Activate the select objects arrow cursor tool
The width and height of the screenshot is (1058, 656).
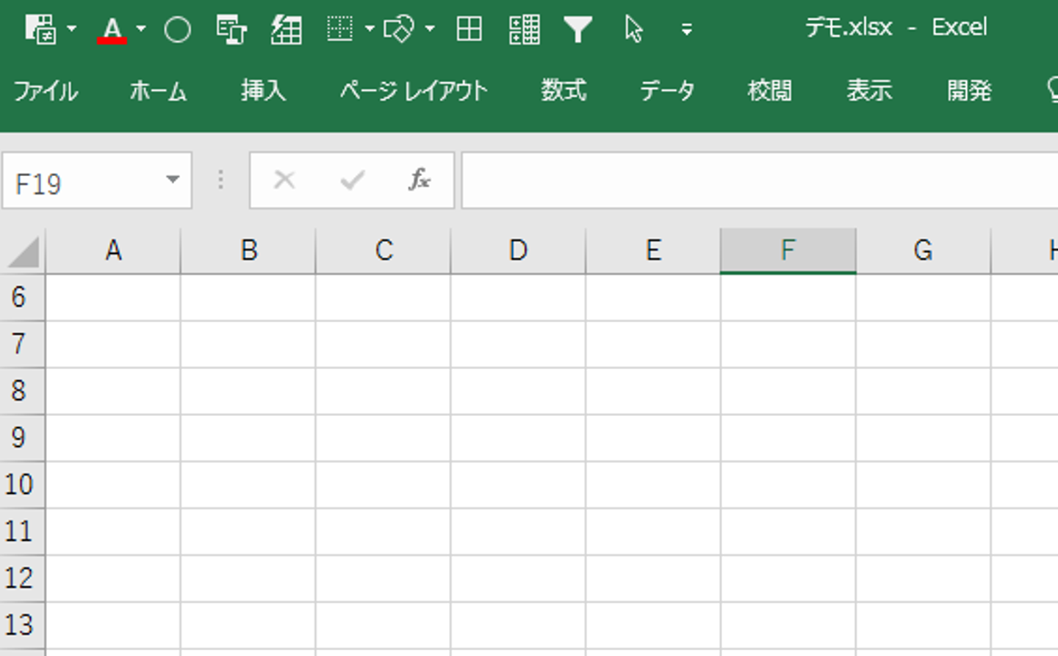(x=633, y=29)
